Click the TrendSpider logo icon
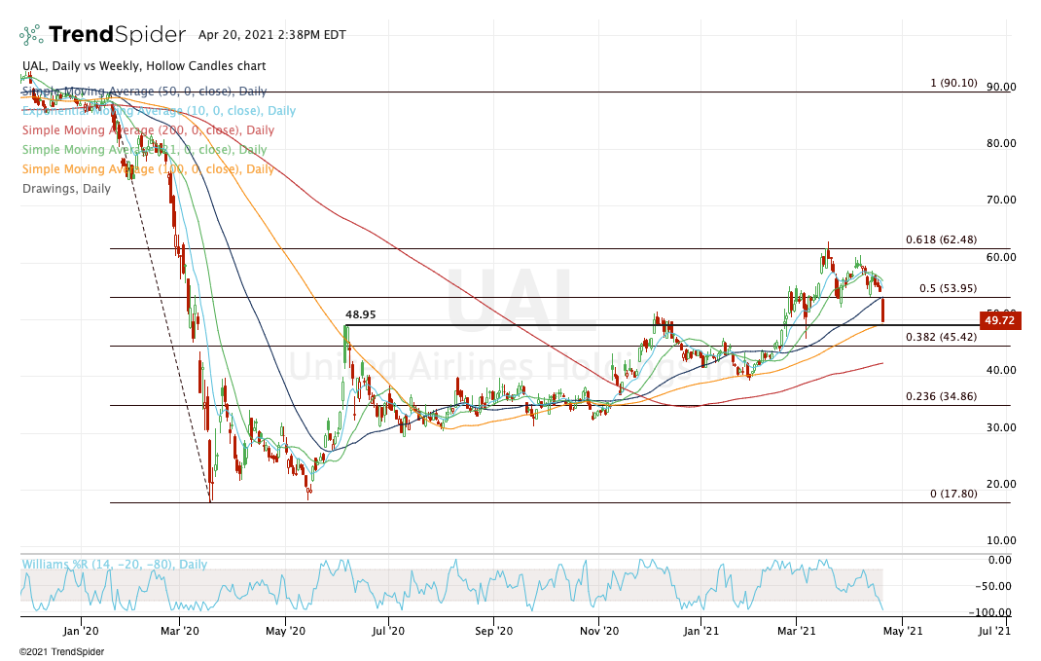Image resolution: width=1041 pixels, height=661 pixels. 31,34
